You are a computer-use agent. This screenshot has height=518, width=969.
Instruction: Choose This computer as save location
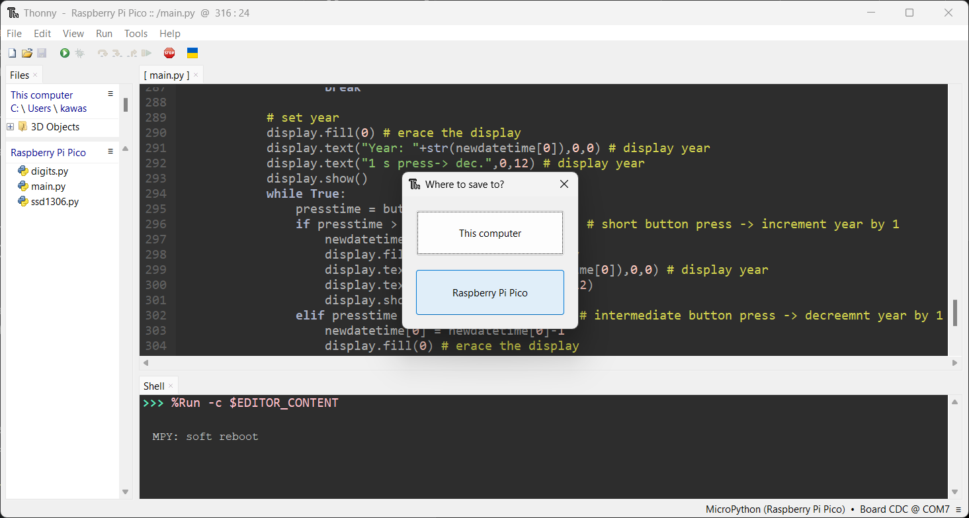pyautogui.click(x=490, y=233)
